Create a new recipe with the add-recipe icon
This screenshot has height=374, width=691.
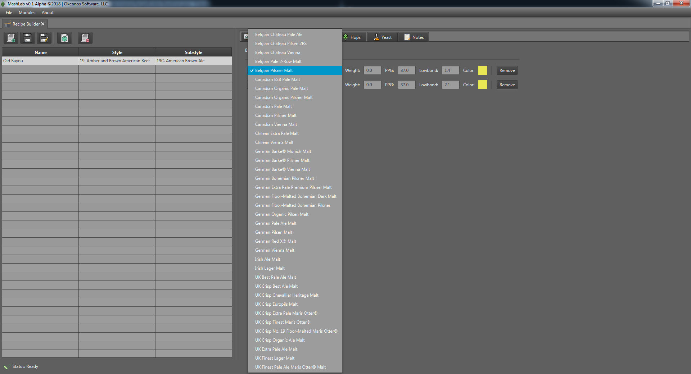tap(11, 38)
